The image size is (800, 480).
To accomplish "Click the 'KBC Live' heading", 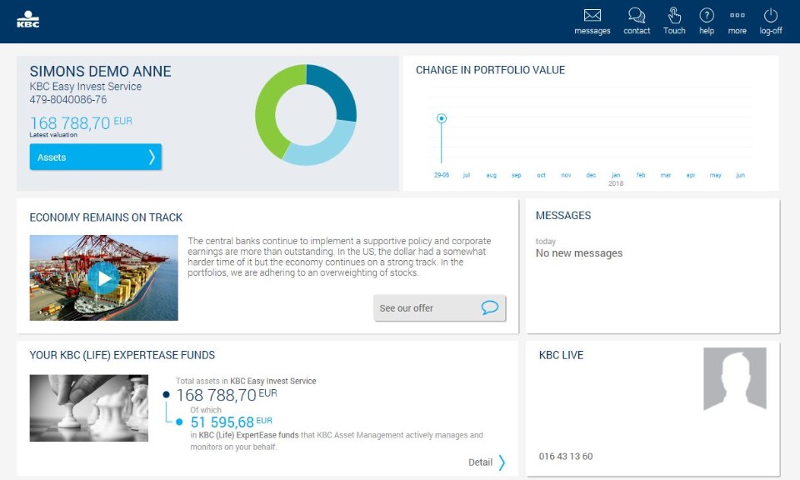I will pyautogui.click(x=561, y=355).
